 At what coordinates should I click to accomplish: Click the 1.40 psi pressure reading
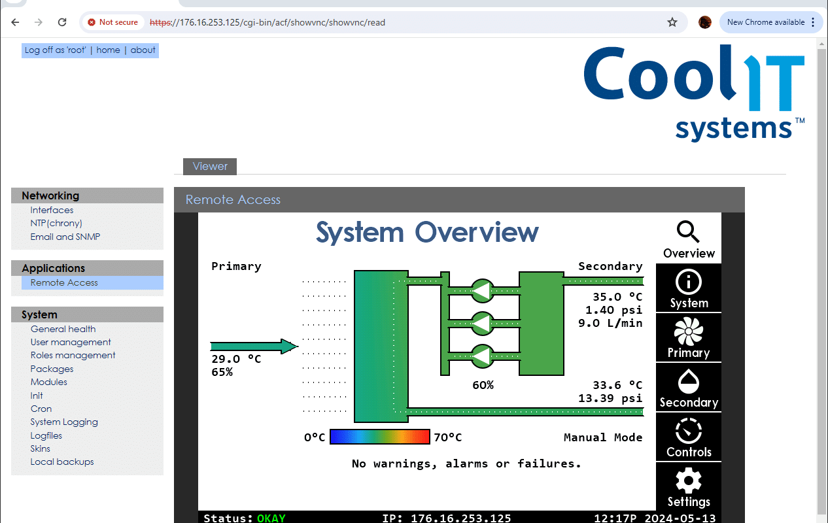tap(613, 310)
